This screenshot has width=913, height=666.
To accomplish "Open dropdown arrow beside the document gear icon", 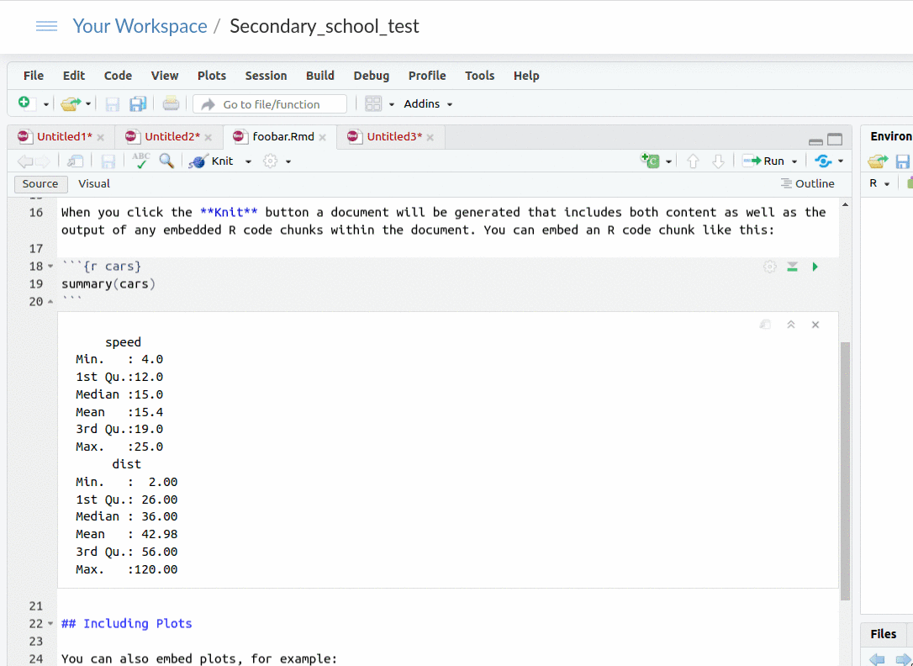I will (x=288, y=161).
